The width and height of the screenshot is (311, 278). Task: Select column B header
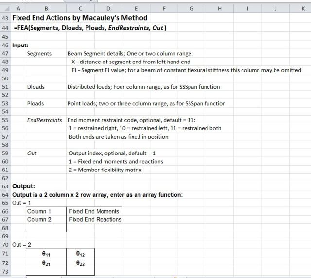pos(46,8)
